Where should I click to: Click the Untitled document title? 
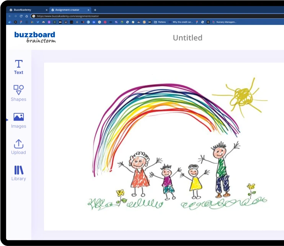(x=187, y=37)
